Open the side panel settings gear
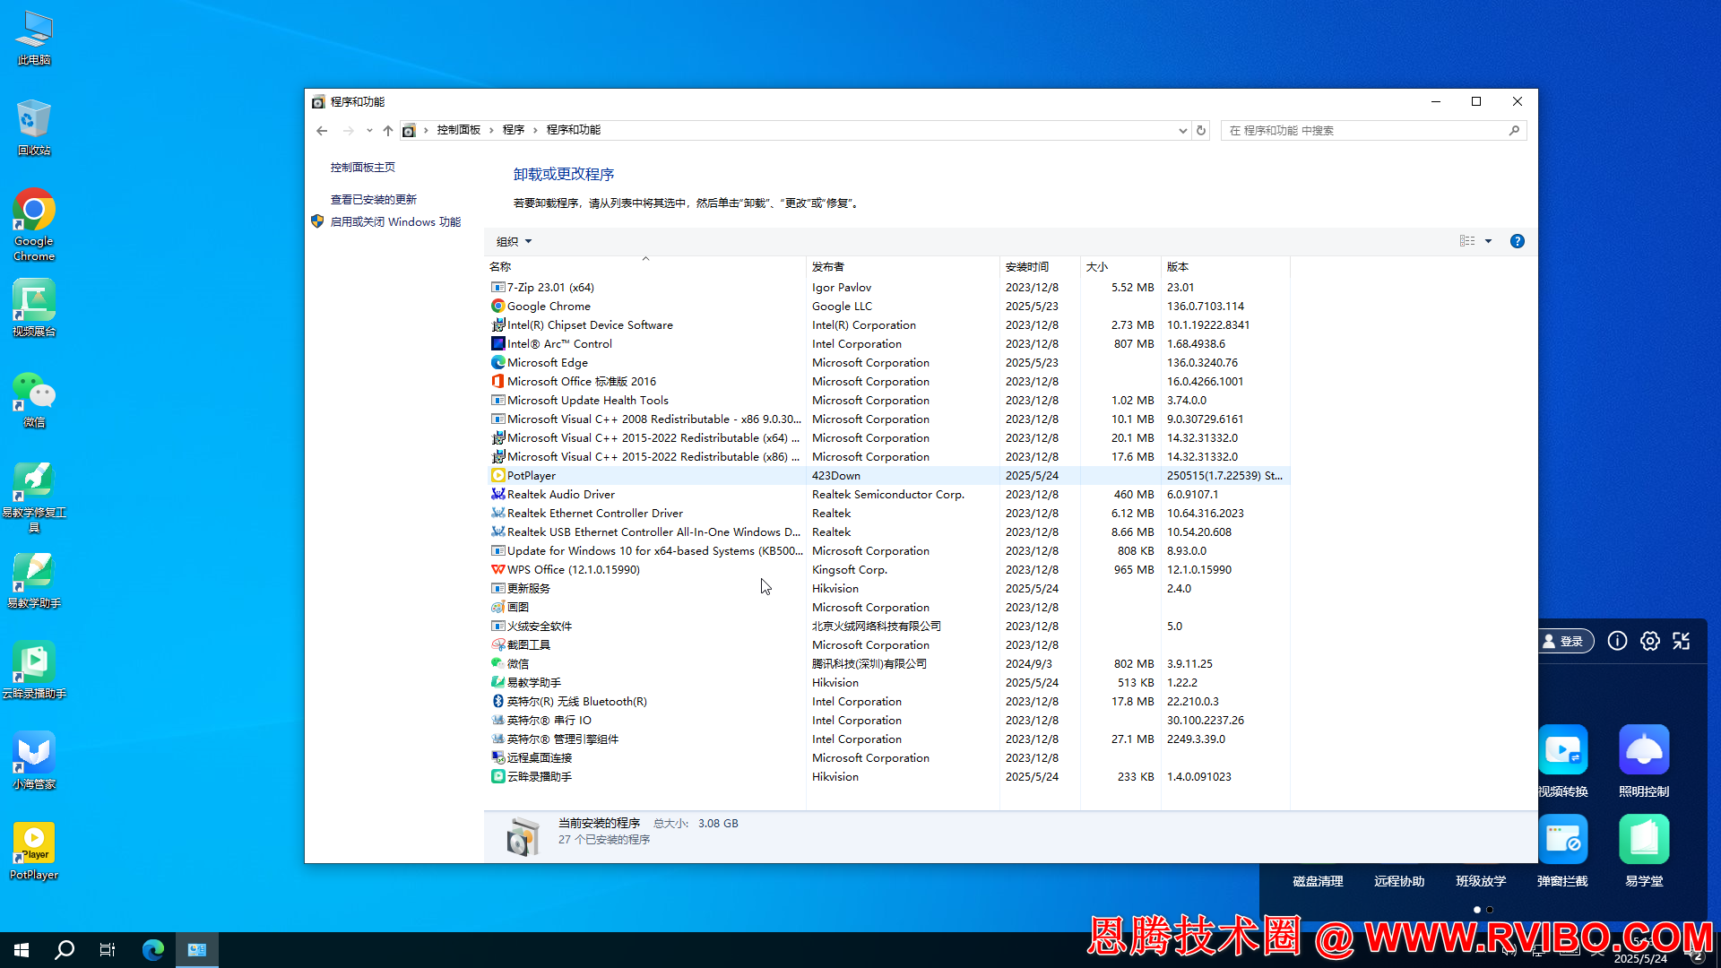Image resolution: width=1721 pixels, height=968 pixels. [1649, 641]
